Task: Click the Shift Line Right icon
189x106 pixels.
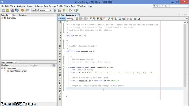Action: click(x=123, y=19)
